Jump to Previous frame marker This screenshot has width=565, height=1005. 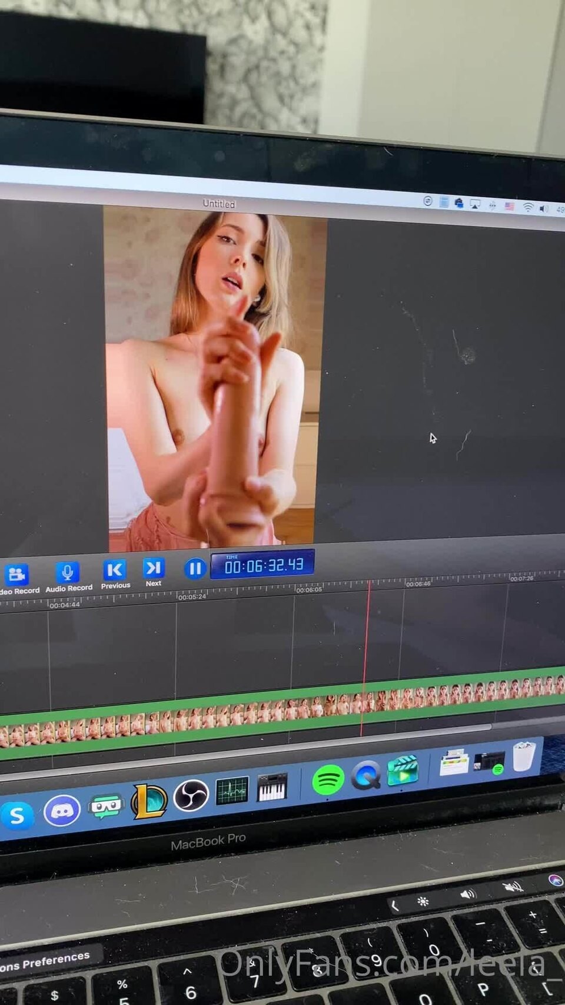click(x=115, y=571)
